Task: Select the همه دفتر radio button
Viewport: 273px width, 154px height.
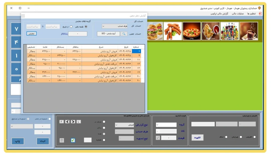Action: click(x=86, y=27)
